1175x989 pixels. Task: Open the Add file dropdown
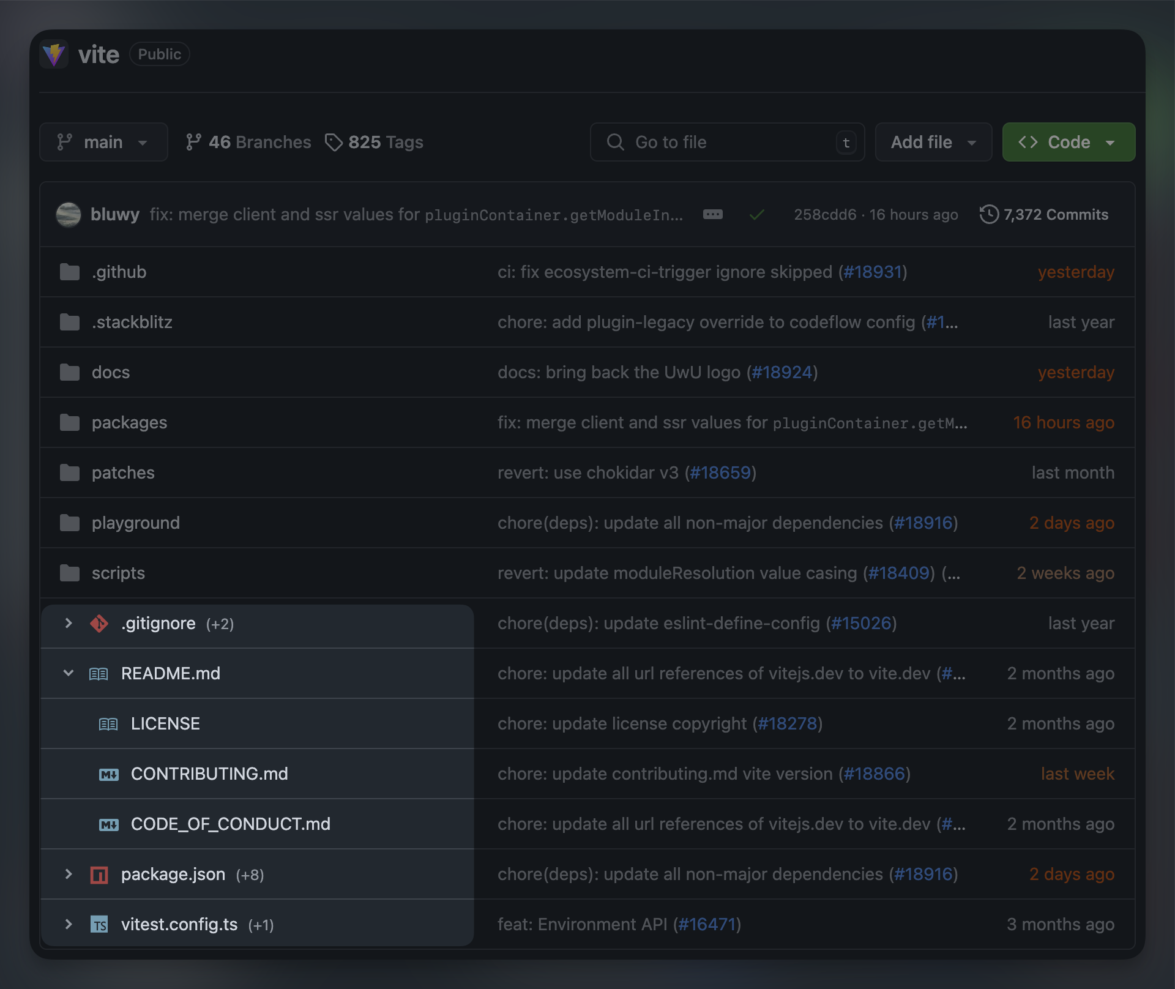pos(933,142)
